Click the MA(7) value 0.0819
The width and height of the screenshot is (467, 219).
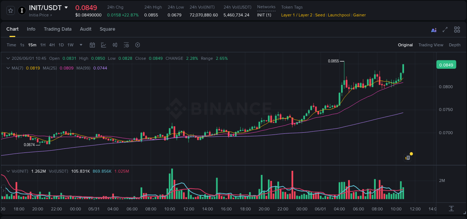tap(33, 68)
